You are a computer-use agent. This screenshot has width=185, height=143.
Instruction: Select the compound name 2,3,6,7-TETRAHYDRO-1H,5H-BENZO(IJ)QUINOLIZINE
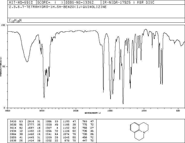(x=58, y=7)
